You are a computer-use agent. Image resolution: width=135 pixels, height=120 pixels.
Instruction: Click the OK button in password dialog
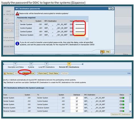pos(102,52)
